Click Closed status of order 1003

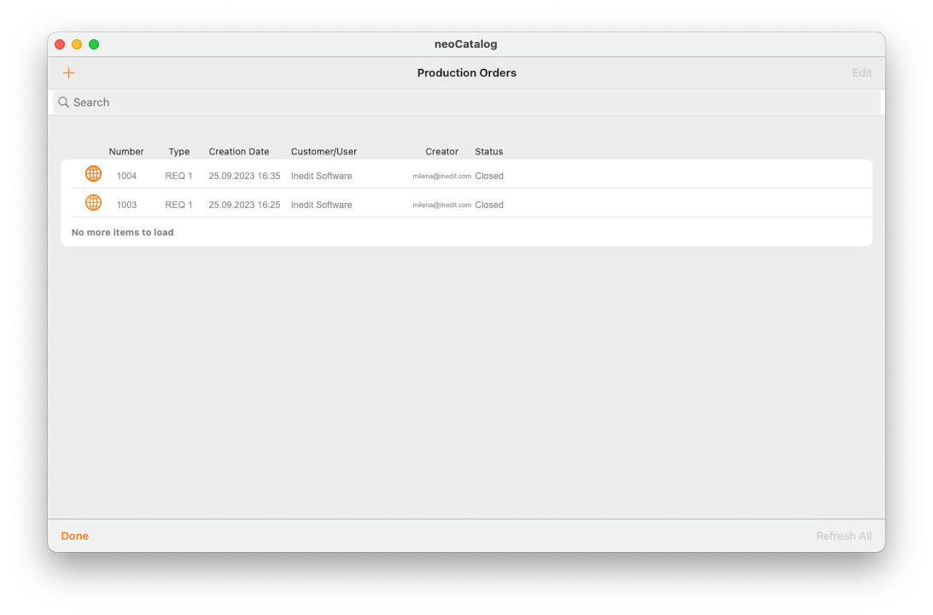point(489,205)
